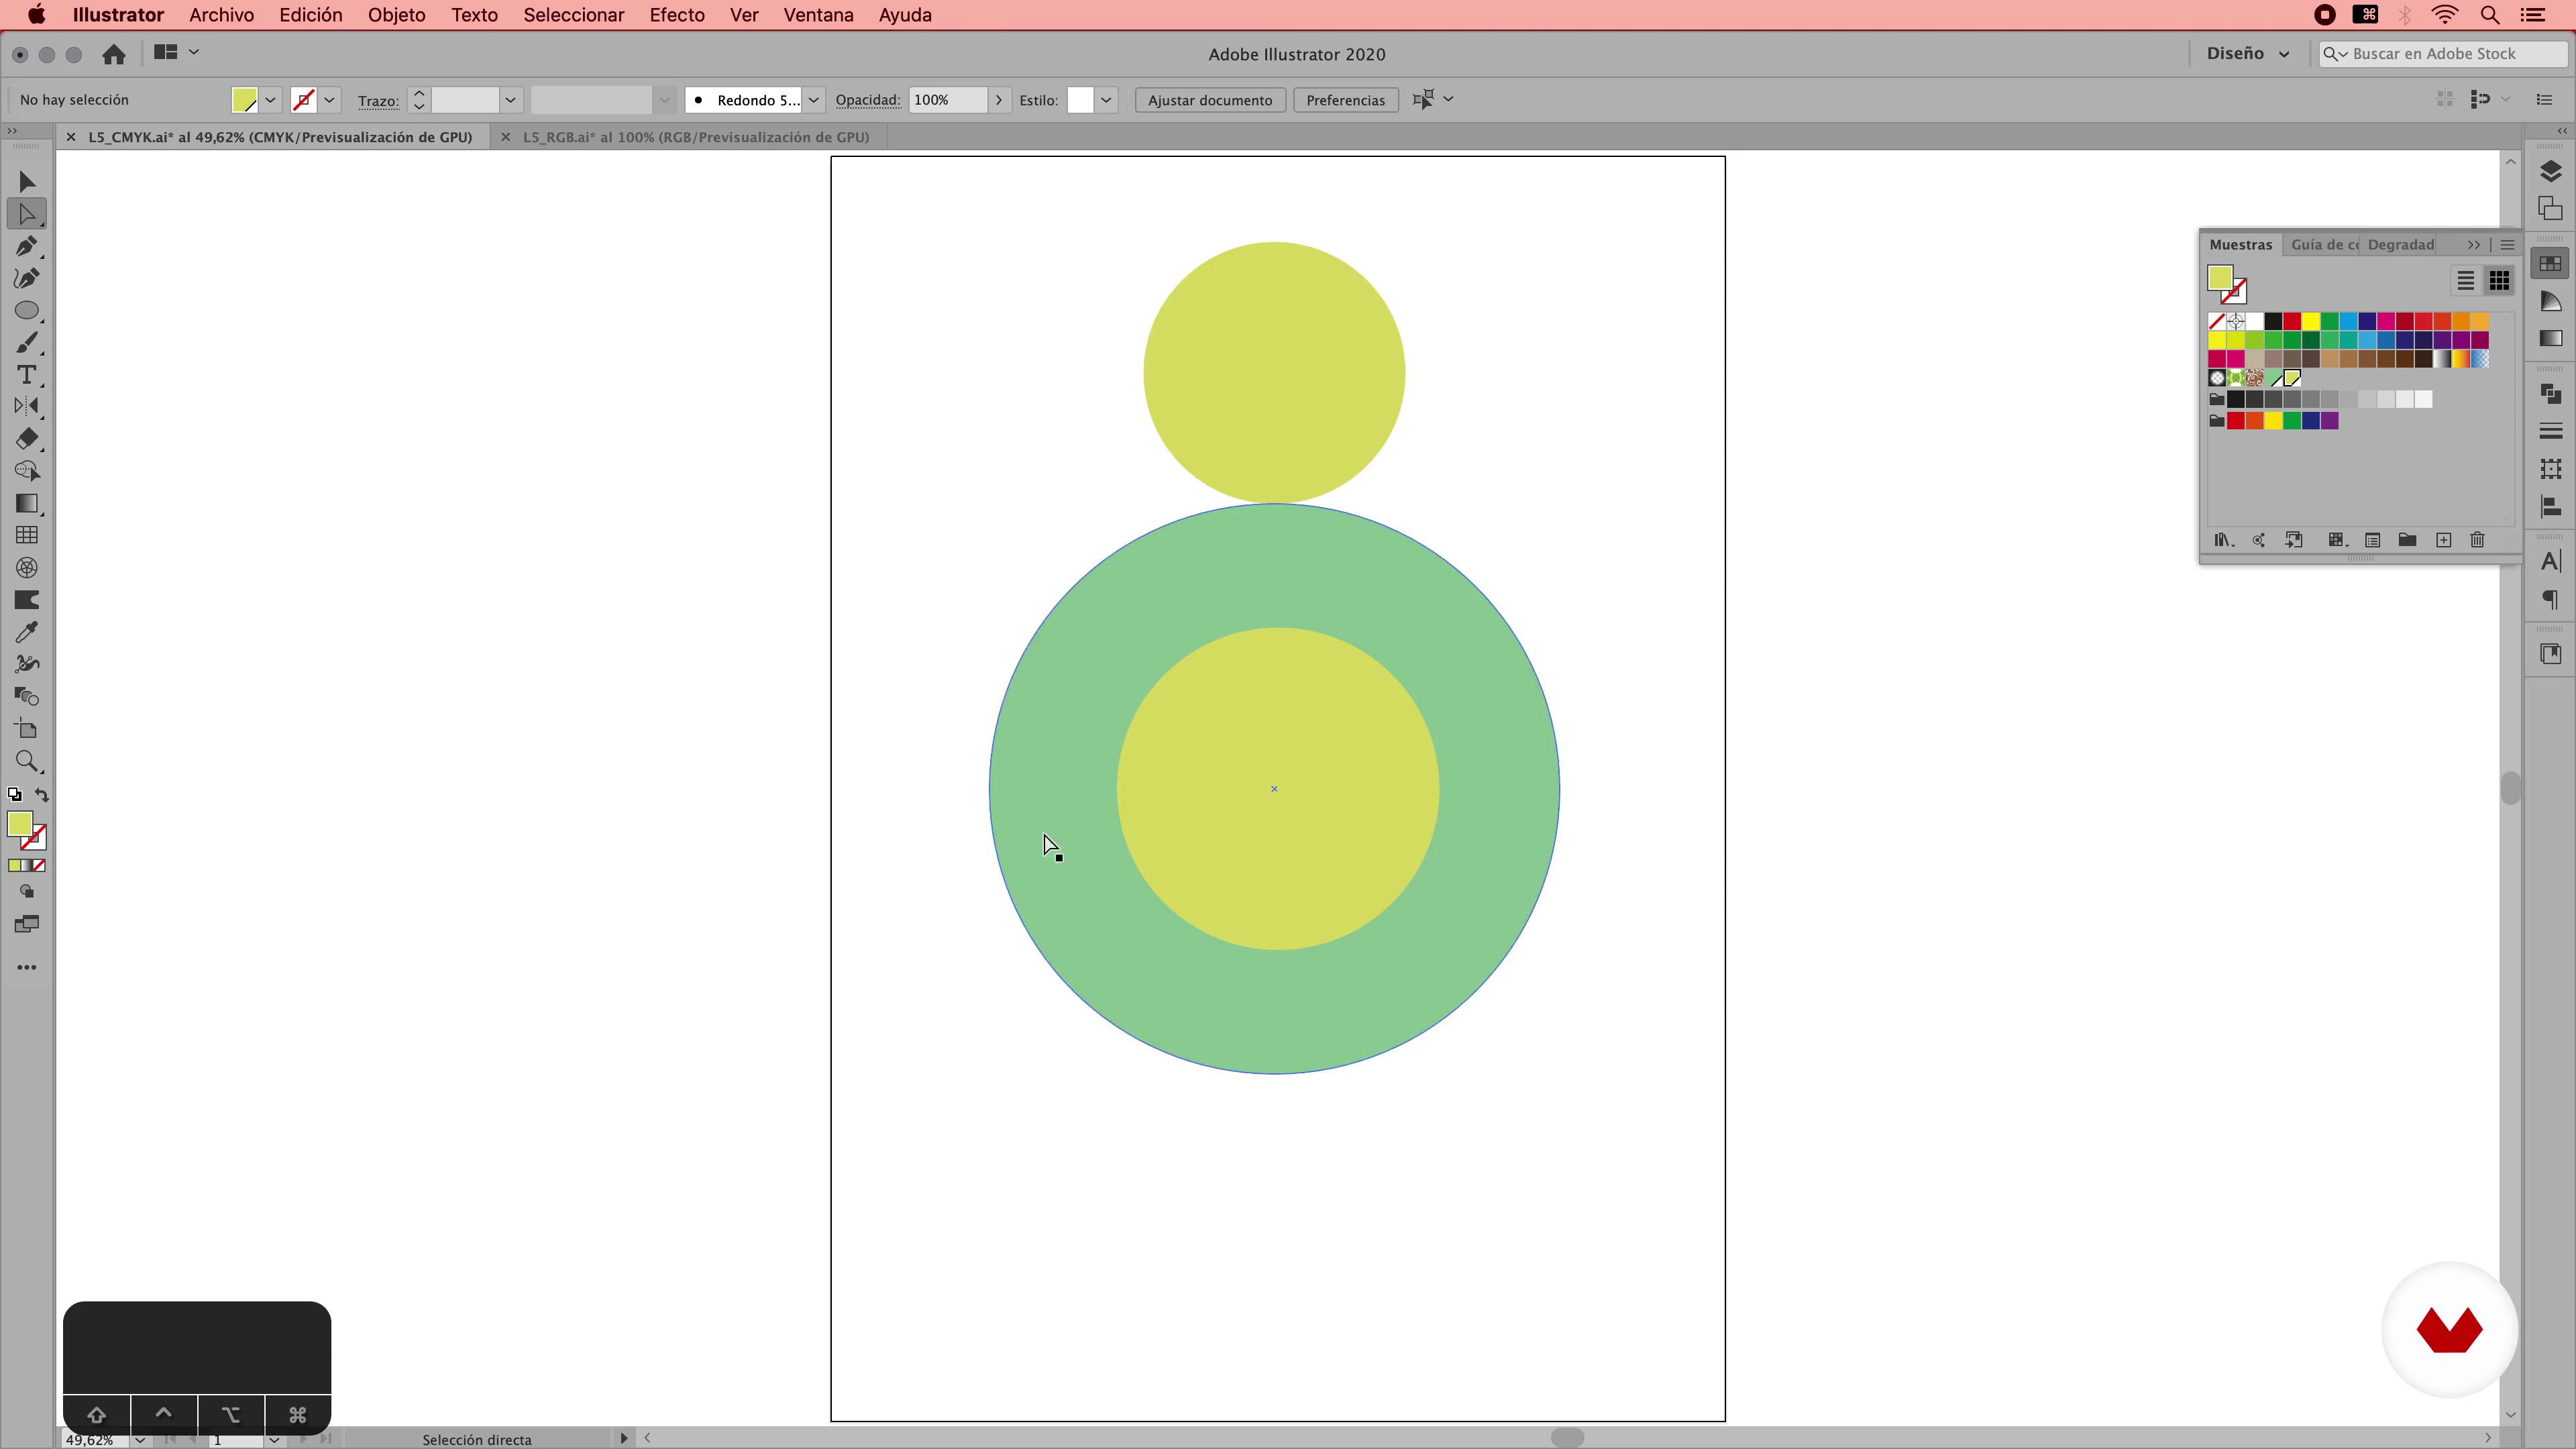Open Spotlight search in menu bar
This screenshot has height=1449, width=2576.
pos(2490,15)
